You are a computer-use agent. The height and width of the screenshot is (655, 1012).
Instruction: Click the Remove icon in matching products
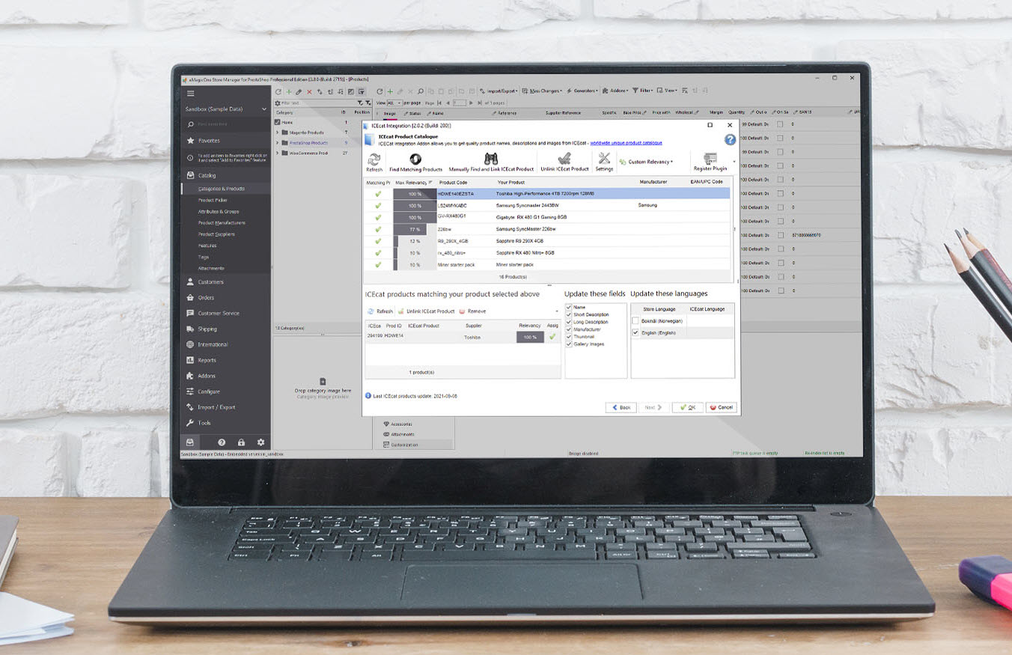tap(462, 311)
